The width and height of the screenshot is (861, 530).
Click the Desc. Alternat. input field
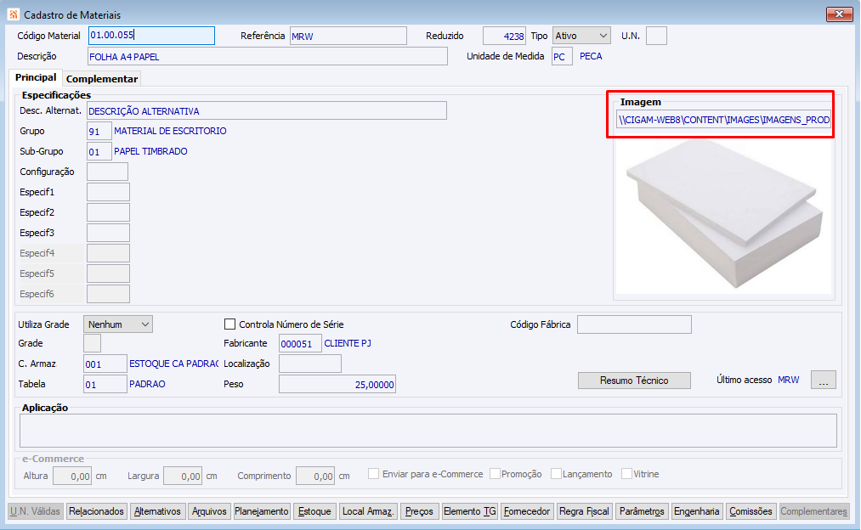pos(267,110)
